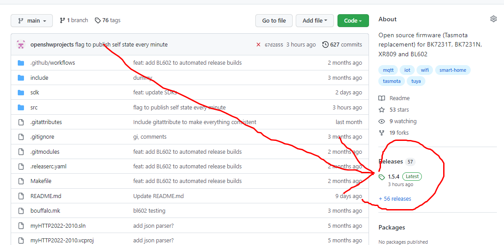Select the smart-home topic tag
Image resolution: width=504 pixels, height=245 pixels.
coord(453,70)
